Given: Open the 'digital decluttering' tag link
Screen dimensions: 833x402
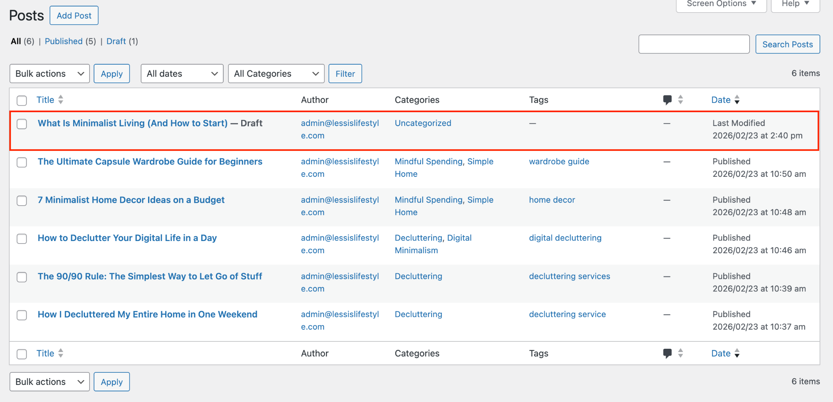Looking at the screenshot, I should click(x=565, y=238).
